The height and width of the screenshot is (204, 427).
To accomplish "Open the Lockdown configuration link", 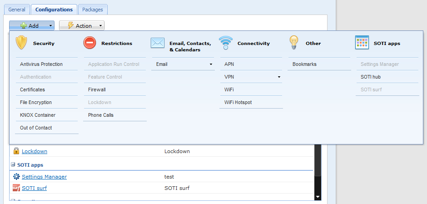I will click(x=35, y=151).
